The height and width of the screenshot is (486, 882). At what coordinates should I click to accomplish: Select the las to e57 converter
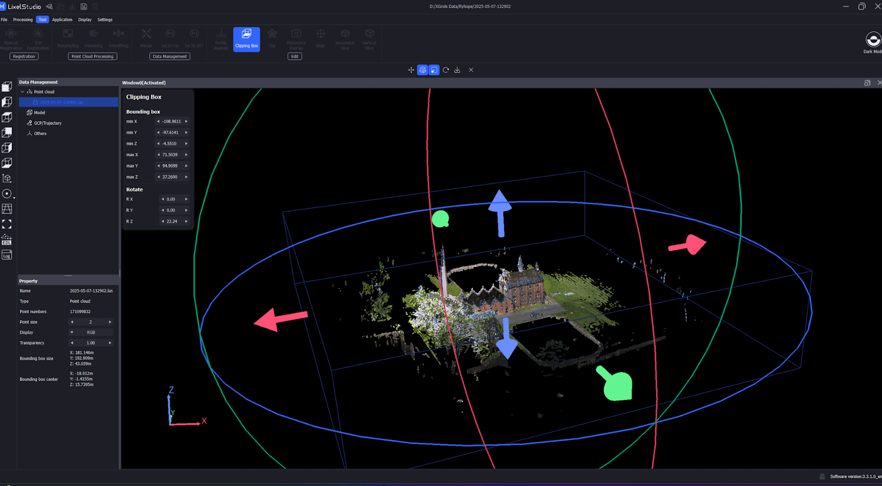coord(194,39)
